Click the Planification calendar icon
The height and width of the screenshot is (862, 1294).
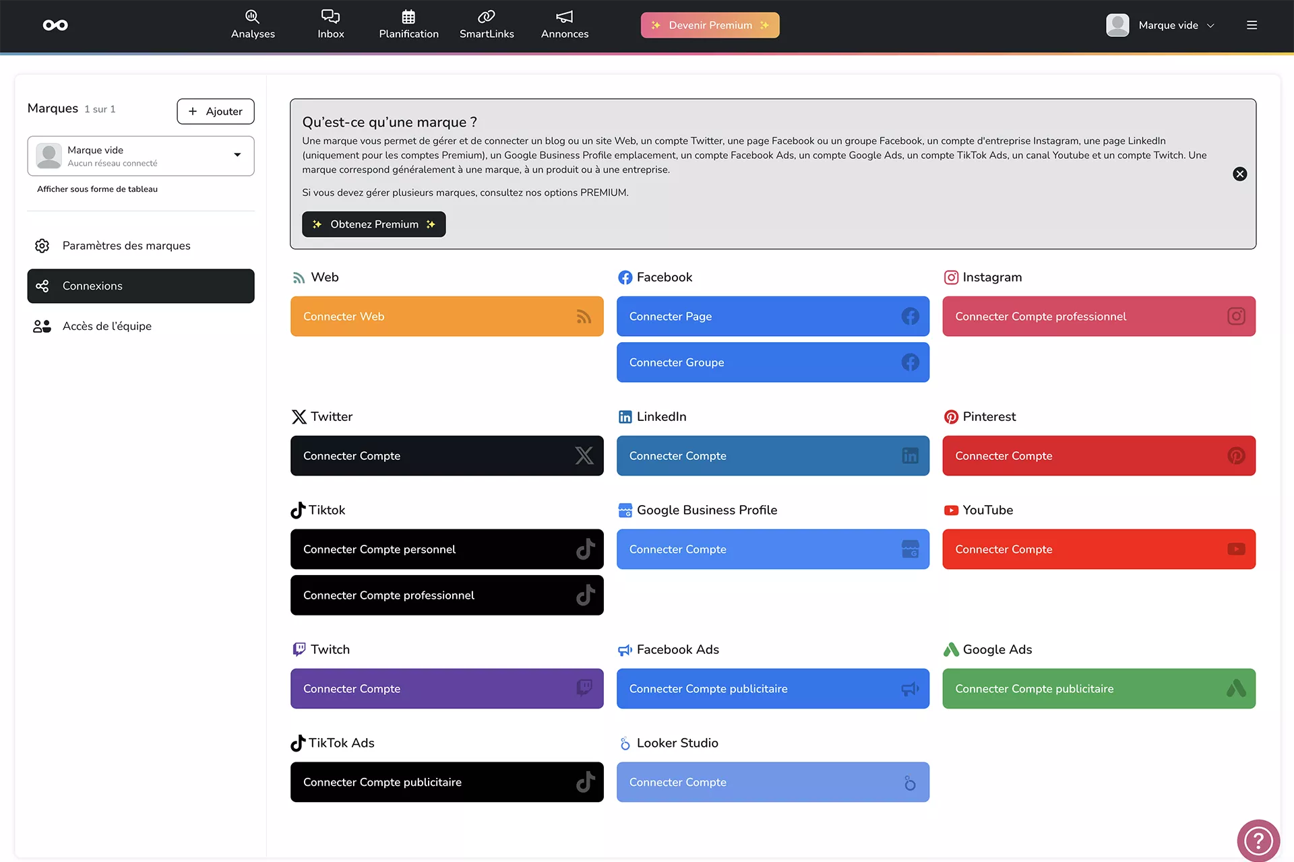pyautogui.click(x=408, y=16)
